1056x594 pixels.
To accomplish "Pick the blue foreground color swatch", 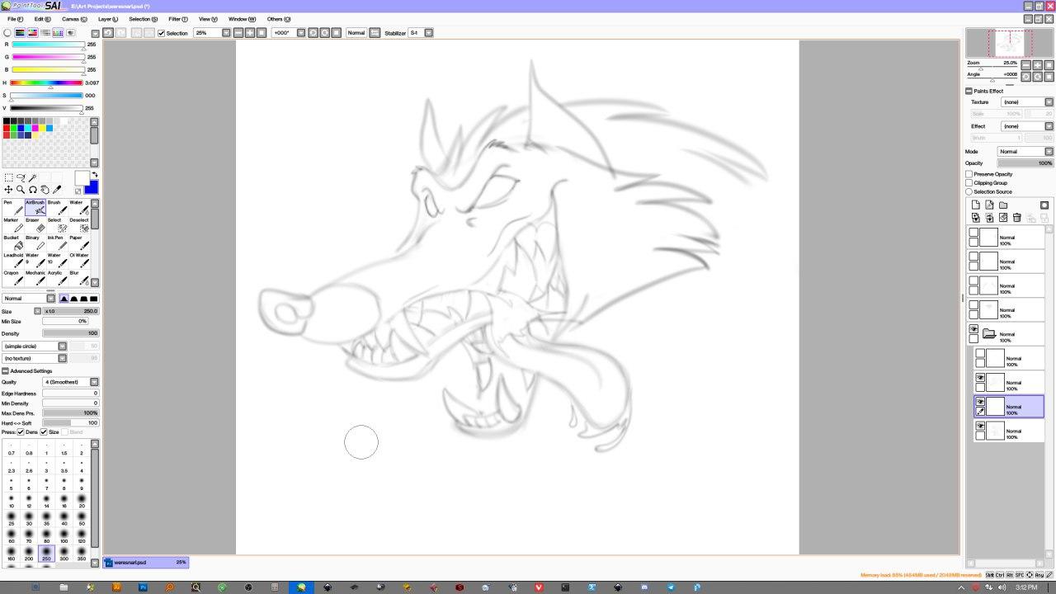I will [91, 187].
